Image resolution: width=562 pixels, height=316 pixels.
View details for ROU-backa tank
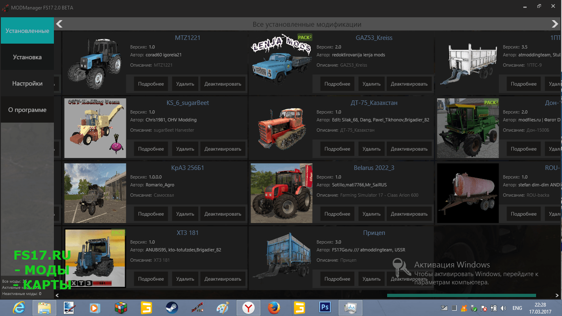[524, 214]
